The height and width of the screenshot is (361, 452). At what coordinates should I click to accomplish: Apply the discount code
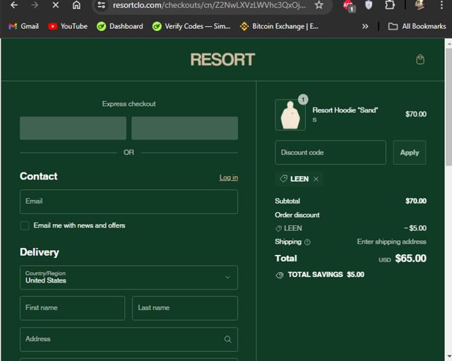410,153
